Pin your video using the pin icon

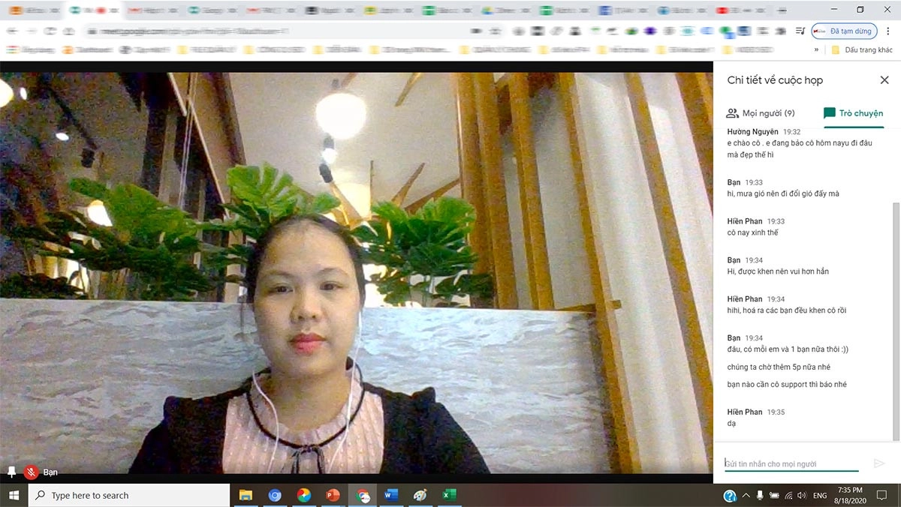click(11, 472)
